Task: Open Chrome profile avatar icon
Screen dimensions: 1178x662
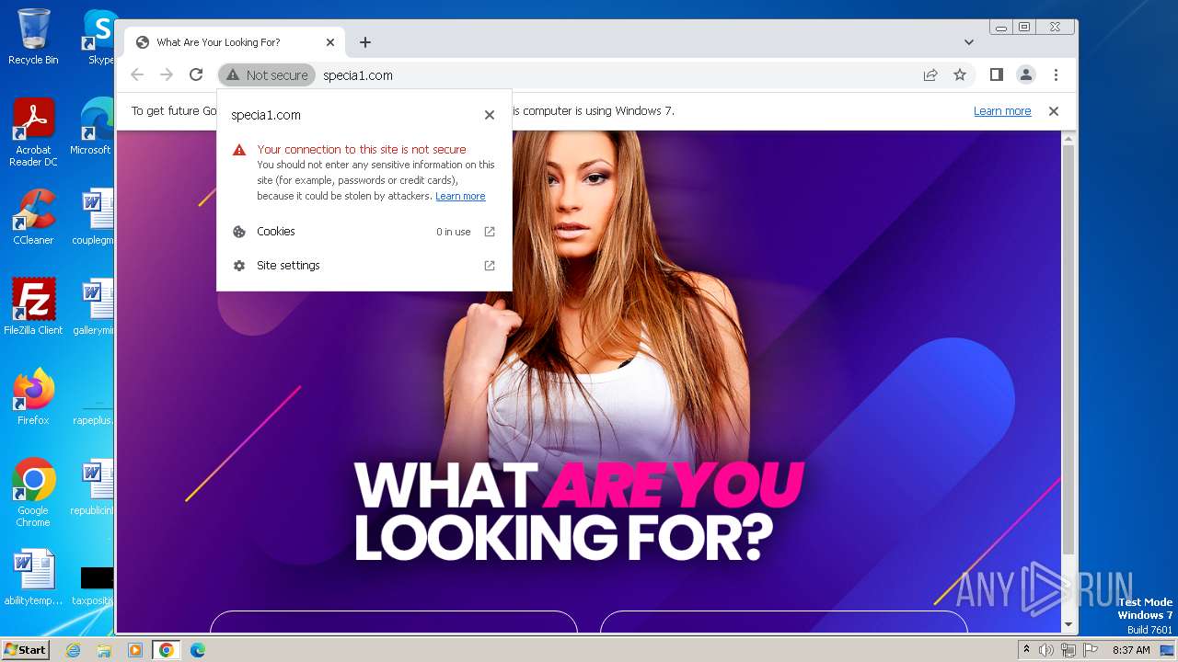Action: (1026, 75)
